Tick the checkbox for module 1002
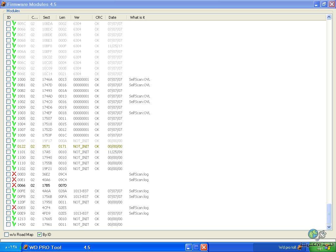The image size is (336, 252). 8,101
